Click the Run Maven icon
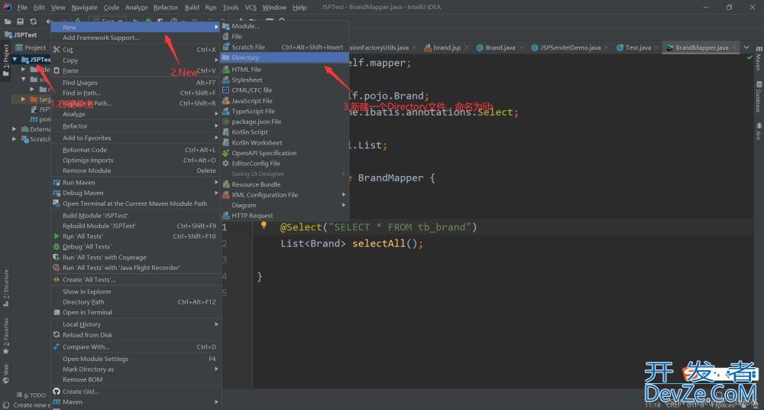The width and height of the screenshot is (764, 410). pyautogui.click(x=57, y=183)
